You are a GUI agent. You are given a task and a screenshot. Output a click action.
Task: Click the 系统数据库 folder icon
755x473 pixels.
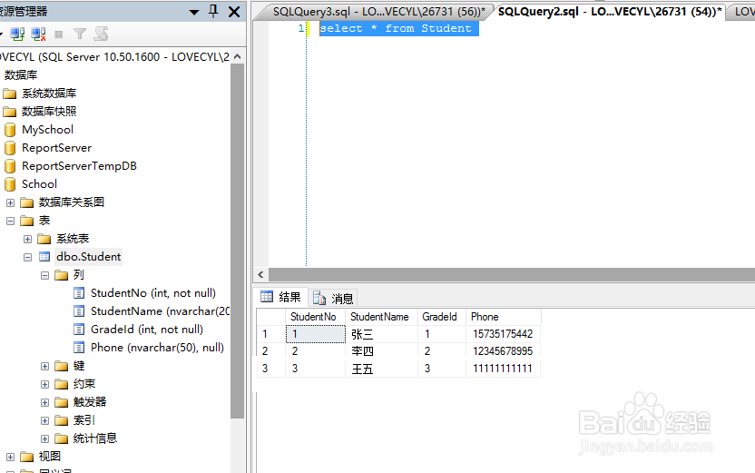coord(10,94)
